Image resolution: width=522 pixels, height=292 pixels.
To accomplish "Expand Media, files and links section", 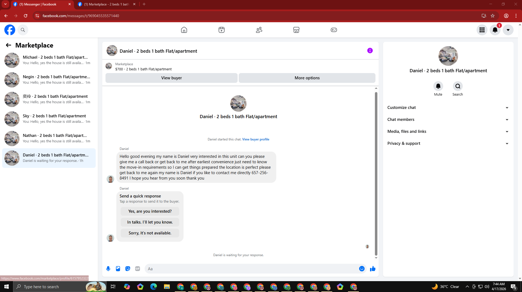I will tap(448, 131).
